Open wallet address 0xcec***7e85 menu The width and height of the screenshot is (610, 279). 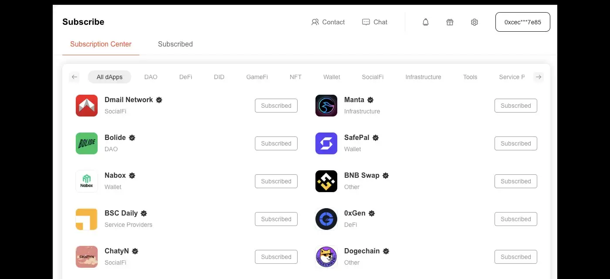(x=522, y=22)
